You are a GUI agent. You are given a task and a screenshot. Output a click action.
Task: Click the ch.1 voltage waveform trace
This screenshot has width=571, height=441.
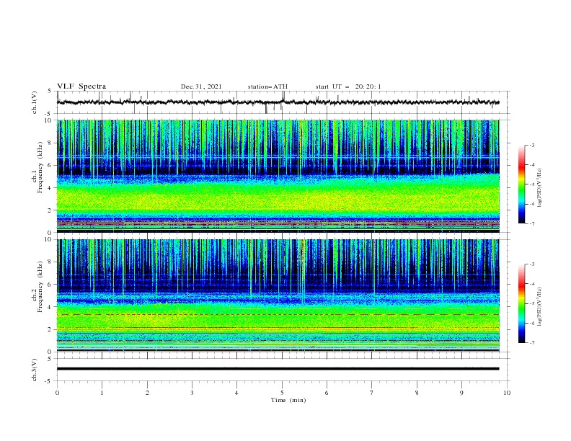pyautogui.click(x=278, y=102)
